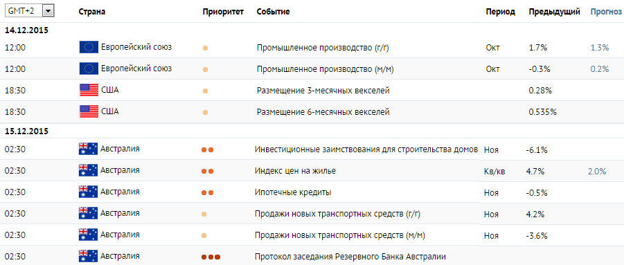The height and width of the screenshot is (265, 624).
Task: Click the US flag for 6-month bills row
Action: 89,111
